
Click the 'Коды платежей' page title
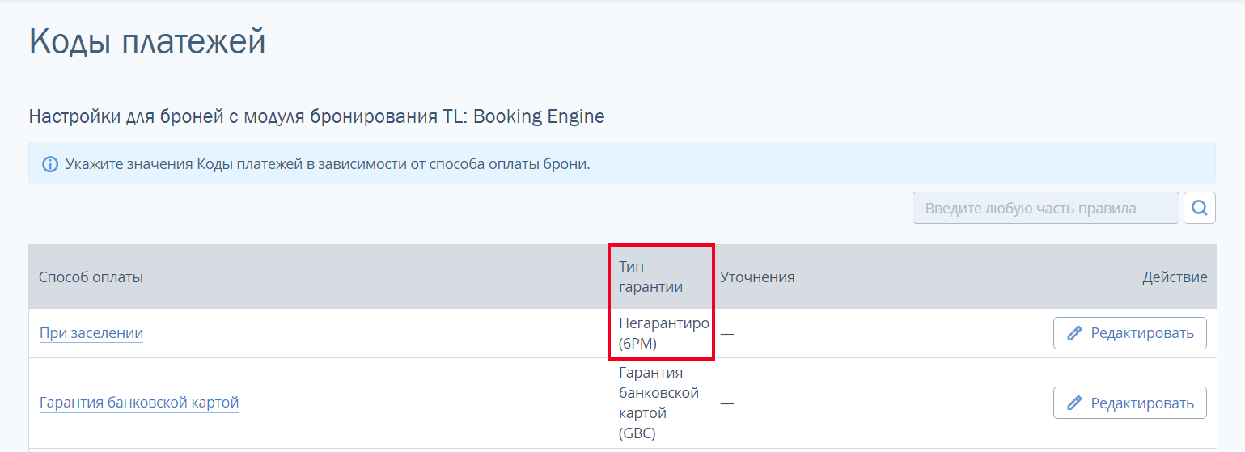click(x=147, y=41)
